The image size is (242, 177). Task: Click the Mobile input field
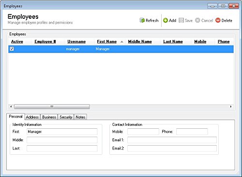click(x=143, y=132)
